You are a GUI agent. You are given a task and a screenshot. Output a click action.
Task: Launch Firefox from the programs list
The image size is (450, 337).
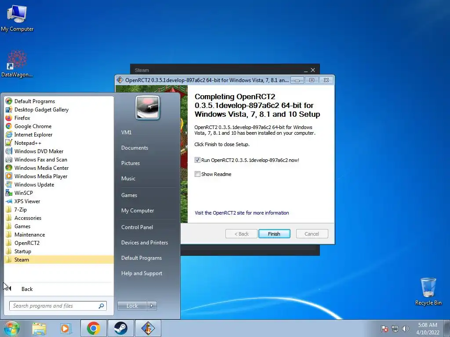(x=22, y=118)
